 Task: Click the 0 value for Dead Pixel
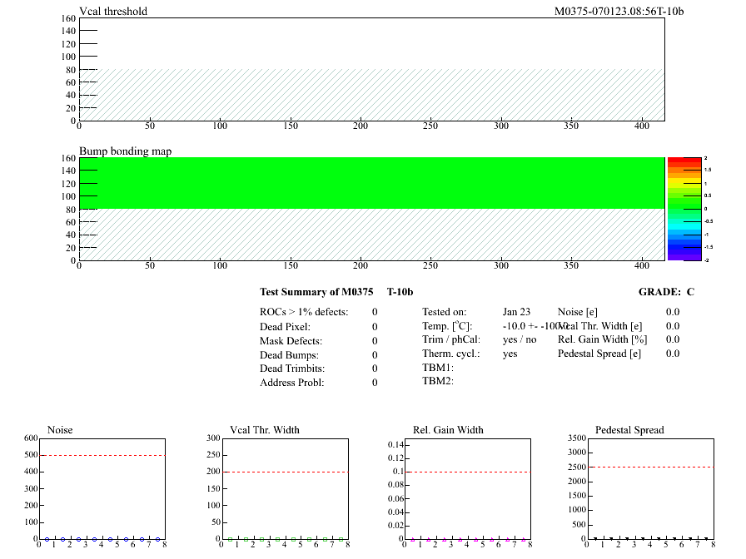375,327
